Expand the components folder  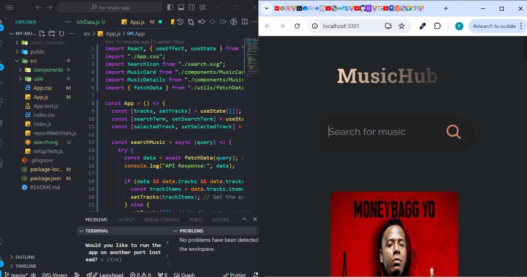(20, 70)
